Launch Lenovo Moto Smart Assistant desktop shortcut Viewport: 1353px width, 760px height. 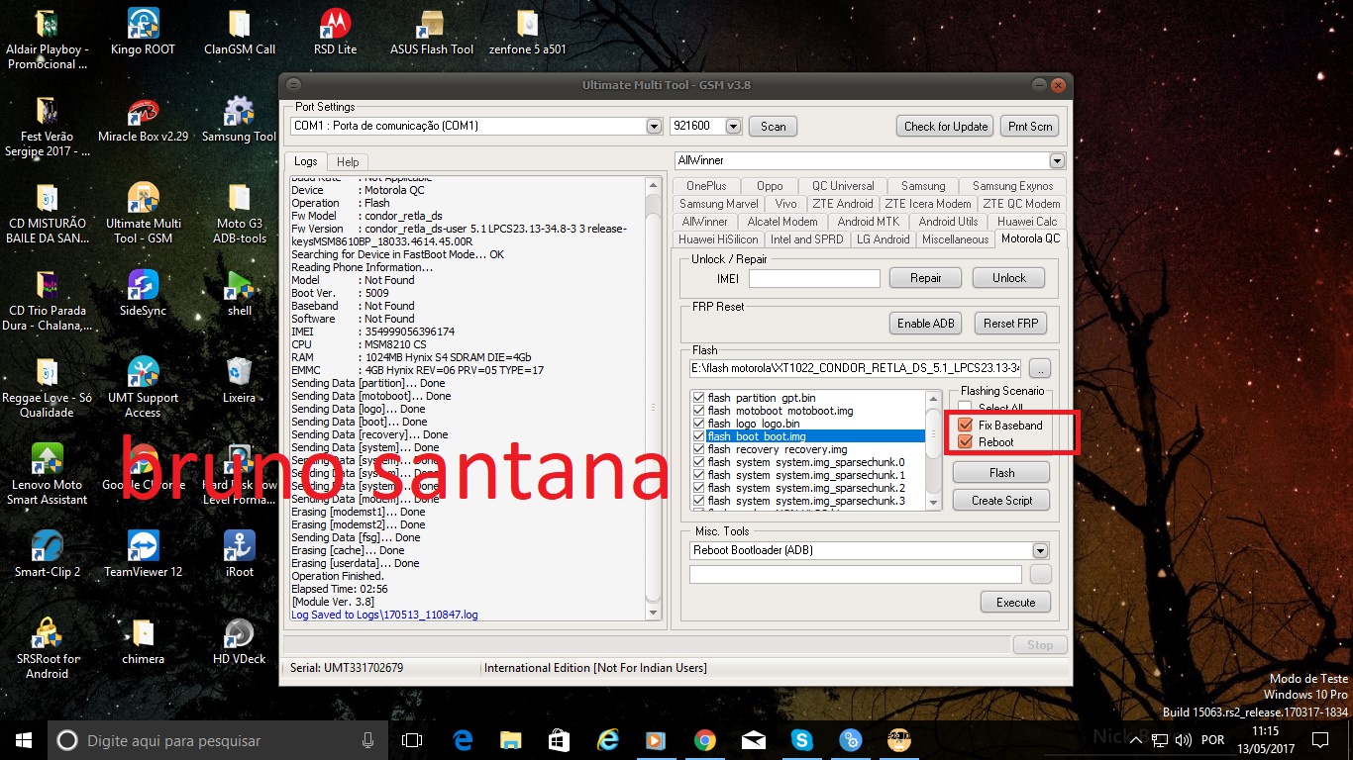click(48, 475)
